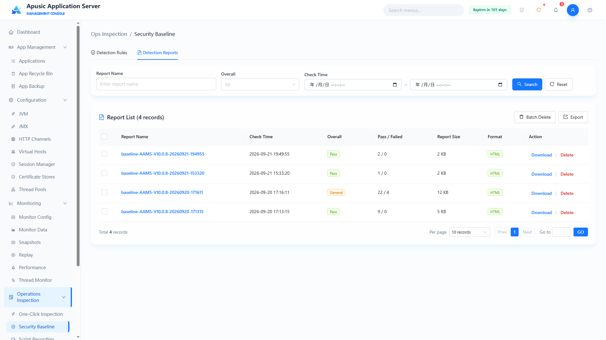
Task: Check the row for baseline-AAMS-V10.0.8-20260920-171611
Action: (104, 192)
